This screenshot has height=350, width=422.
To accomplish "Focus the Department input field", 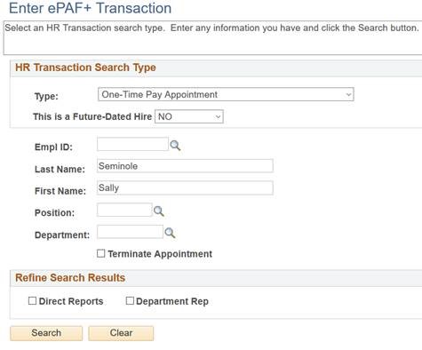I will pyautogui.click(x=130, y=232).
